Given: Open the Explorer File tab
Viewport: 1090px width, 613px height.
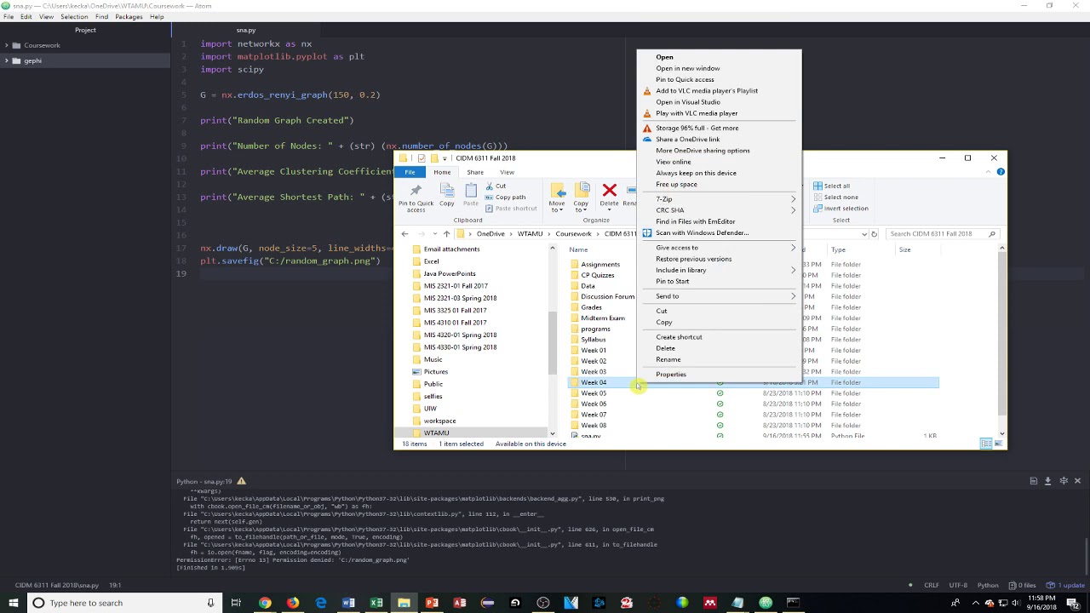Looking at the screenshot, I should pyautogui.click(x=410, y=172).
